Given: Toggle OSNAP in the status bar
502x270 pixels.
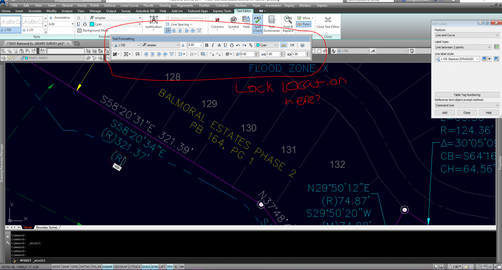Looking at the screenshot, I should click(x=108, y=267).
